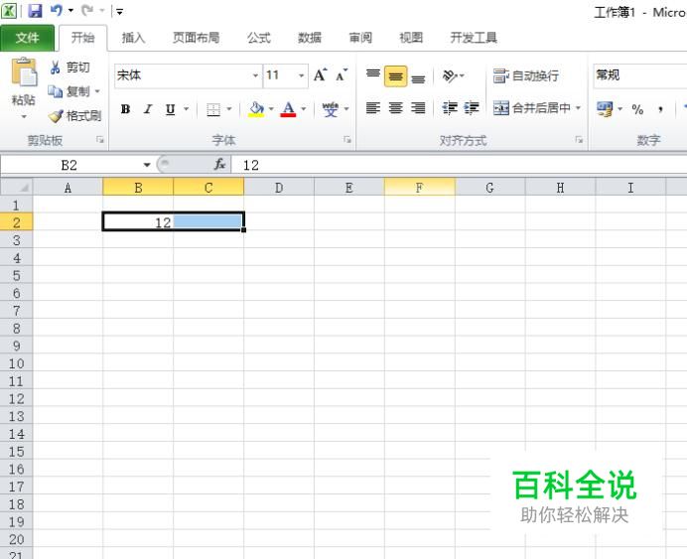Click the Undo arrow icon

[x=57, y=11]
